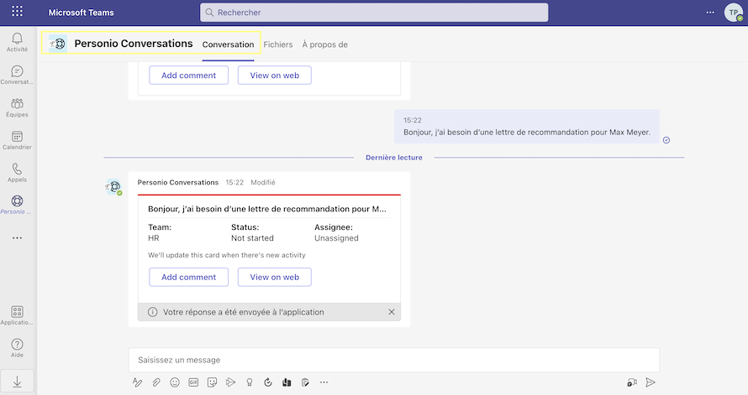Attach a file with paperclip icon

tap(156, 382)
